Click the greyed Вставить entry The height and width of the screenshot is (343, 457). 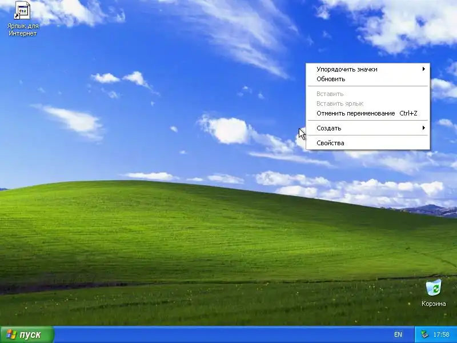tap(368, 94)
